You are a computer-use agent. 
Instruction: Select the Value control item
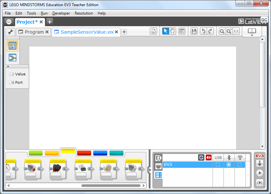coord(17,74)
